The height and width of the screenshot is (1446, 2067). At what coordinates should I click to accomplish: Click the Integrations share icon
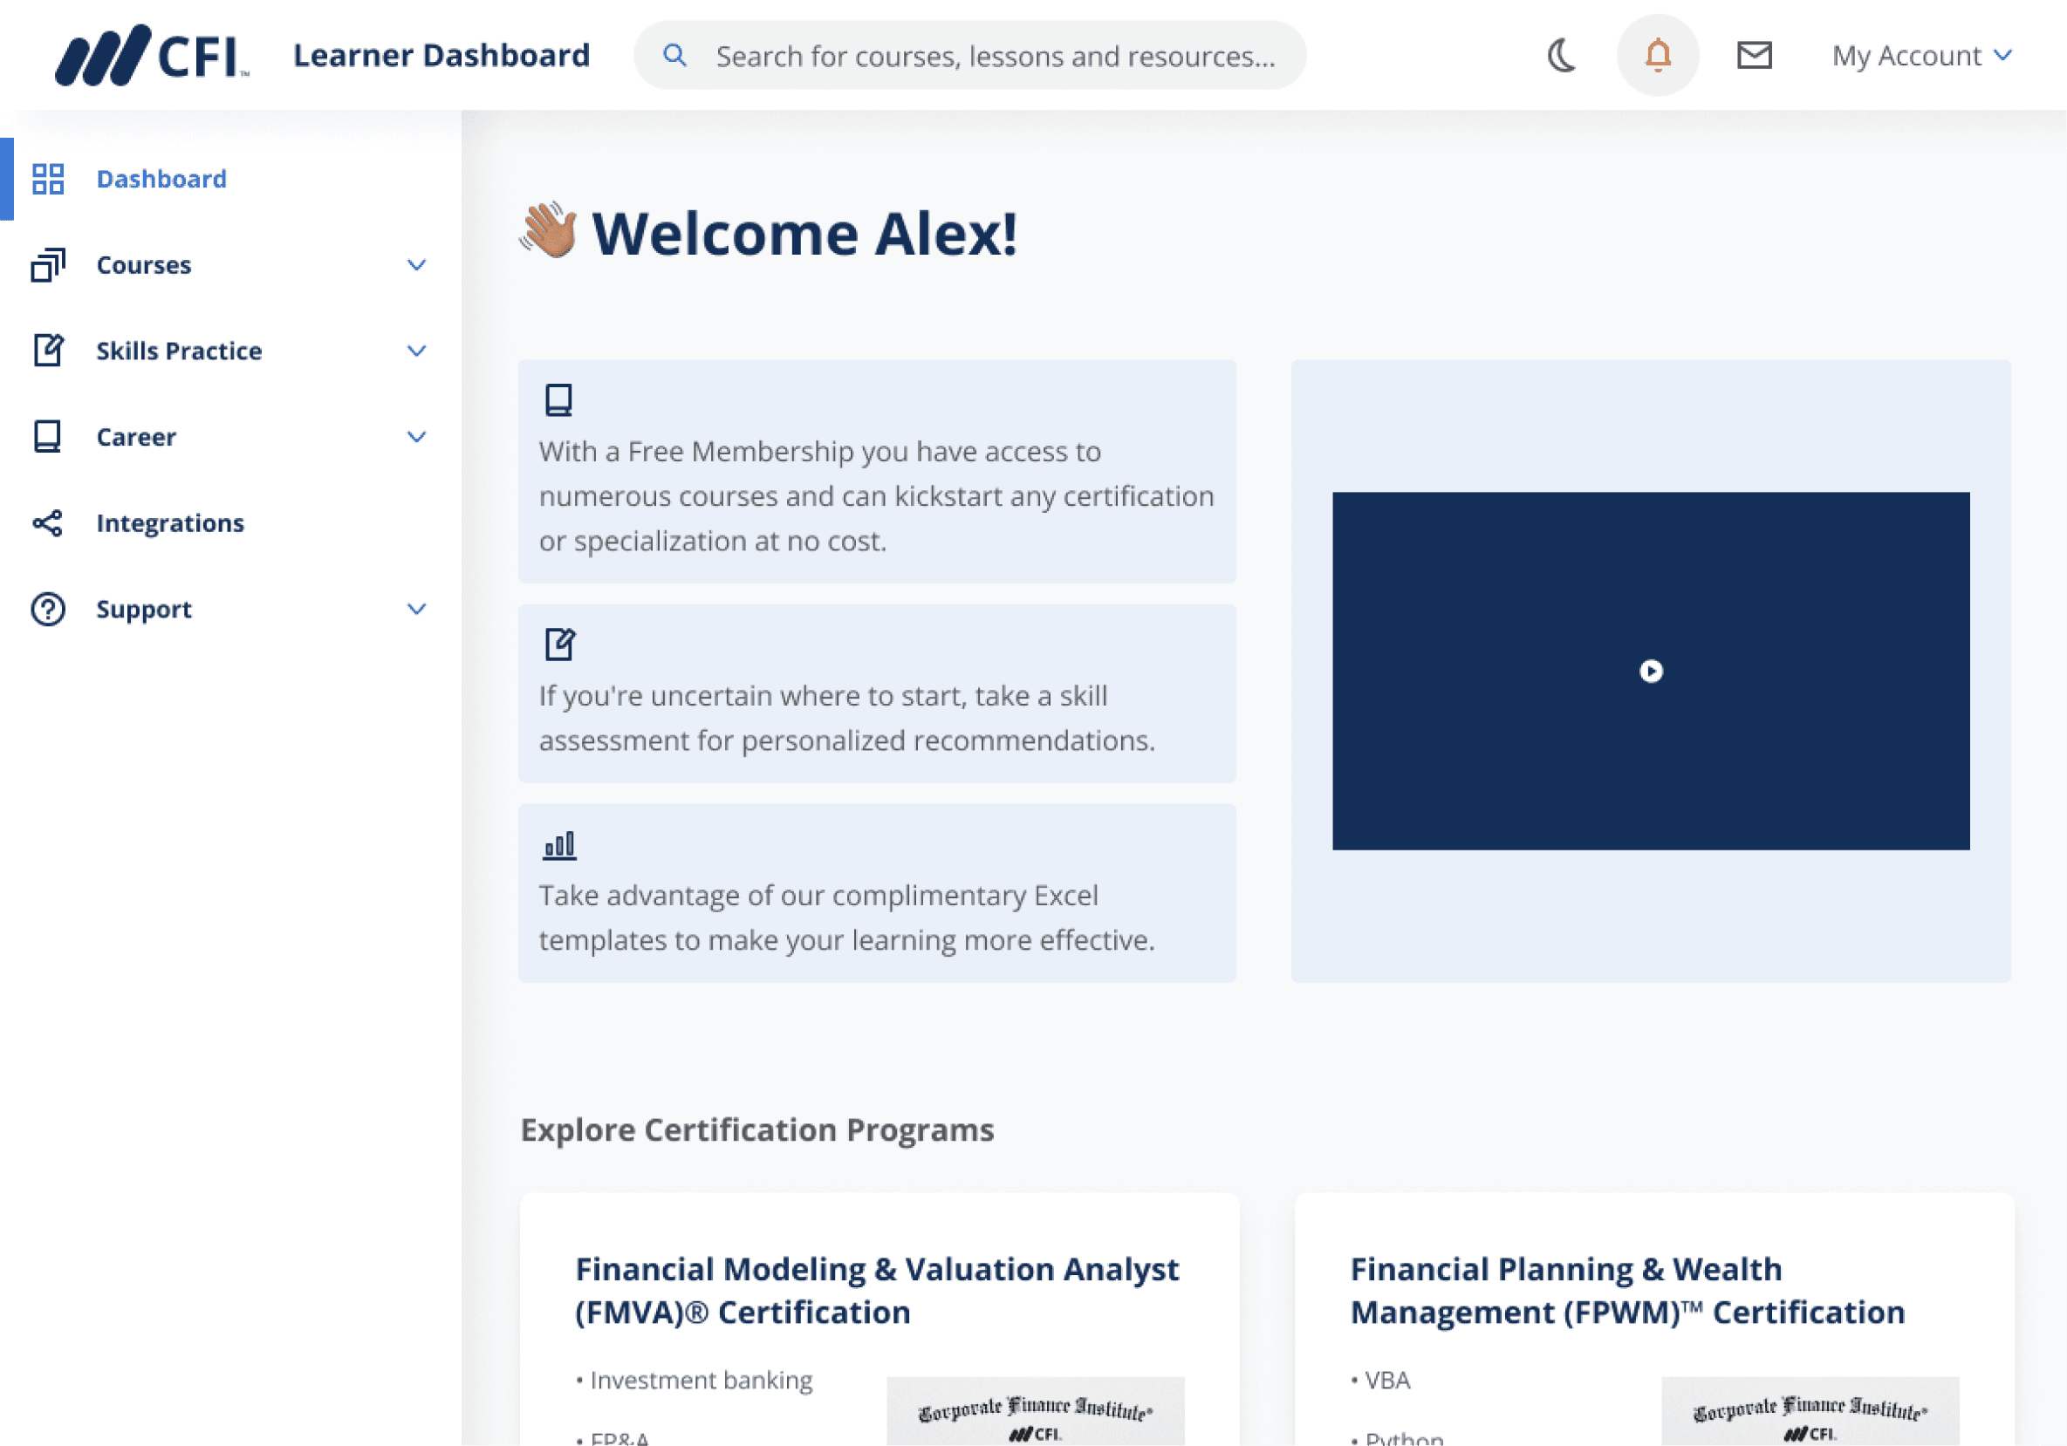coord(48,522)
